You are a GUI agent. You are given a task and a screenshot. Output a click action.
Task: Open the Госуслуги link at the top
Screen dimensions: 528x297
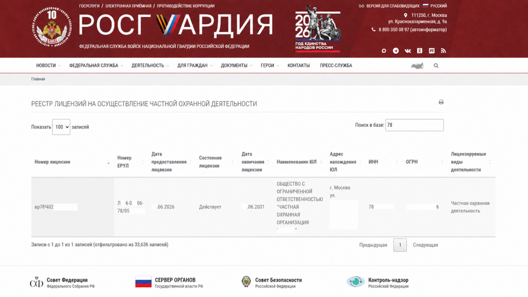click(x=89, y=6)
